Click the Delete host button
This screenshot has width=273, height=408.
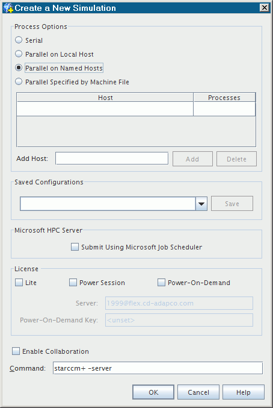pyautogui.click(x=236, y=159)
